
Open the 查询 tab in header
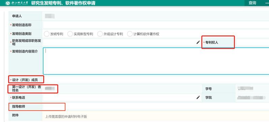(x=252, y=3)
